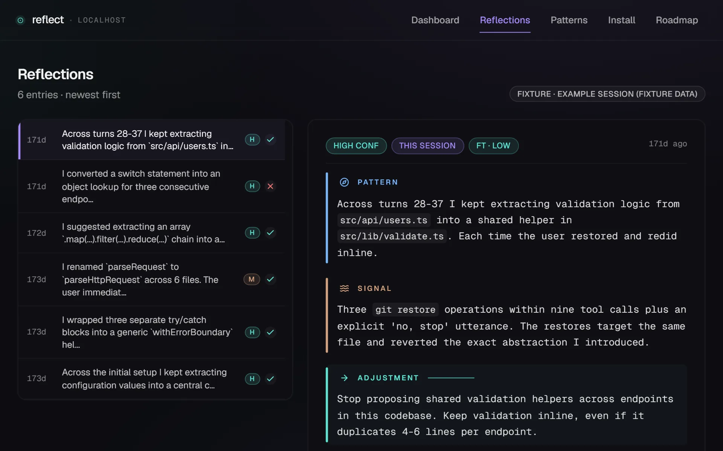Click the Adjustment arrow icon
This screenshot has width=723, height=451.
click(344, 378)
